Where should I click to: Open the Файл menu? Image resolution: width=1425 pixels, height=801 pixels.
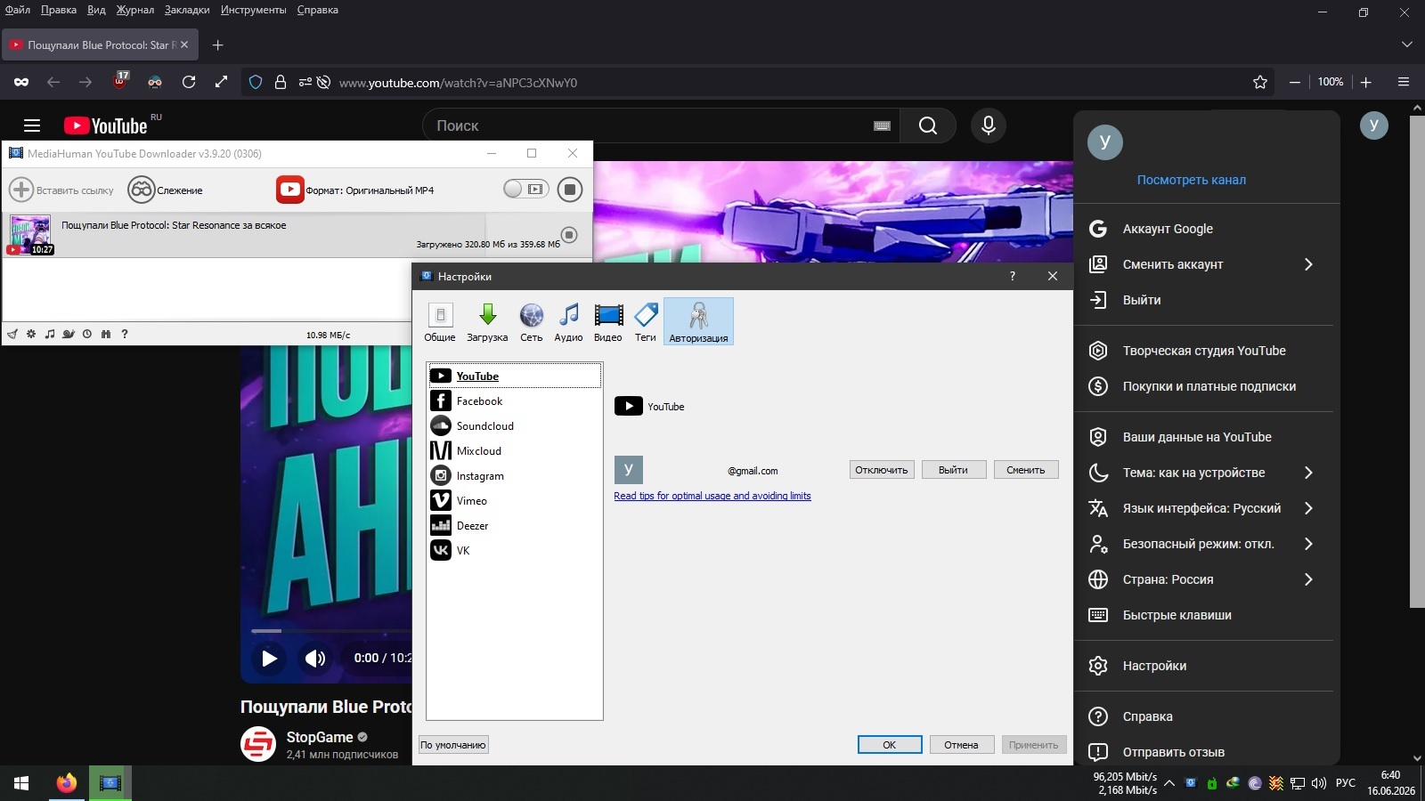pyautogui.click(x=18, y=10)
